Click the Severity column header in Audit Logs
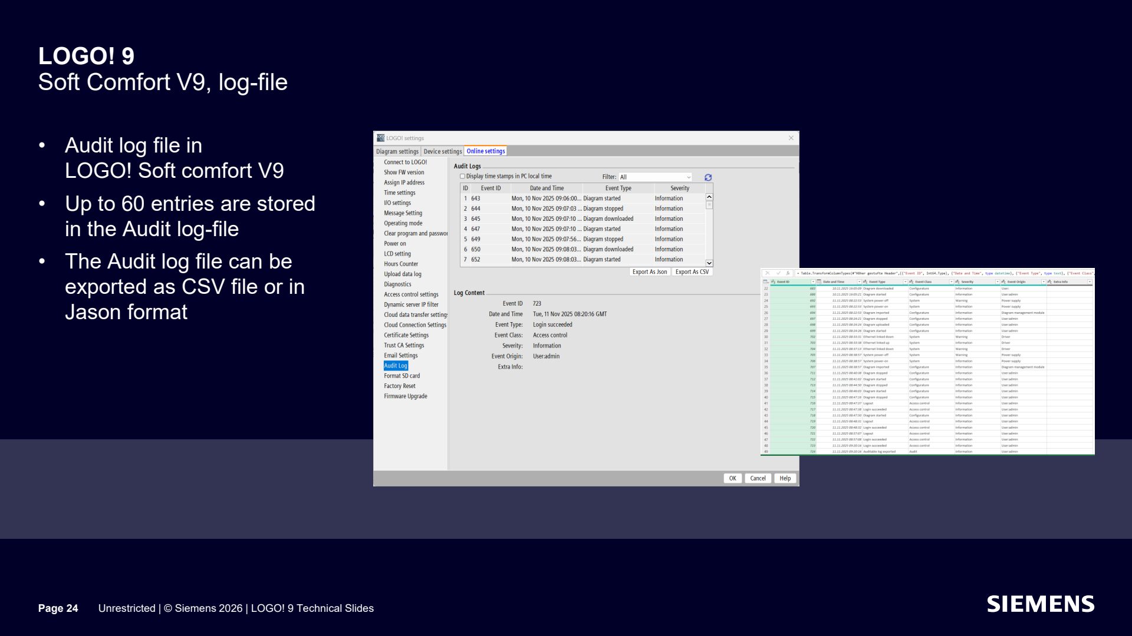 click(x=679, y=188)
